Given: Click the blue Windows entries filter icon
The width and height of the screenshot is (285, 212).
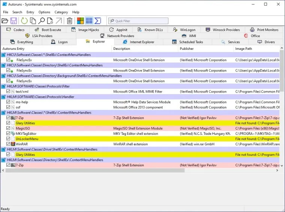Looking at the screenshot, I should click(x=89, y=21).
